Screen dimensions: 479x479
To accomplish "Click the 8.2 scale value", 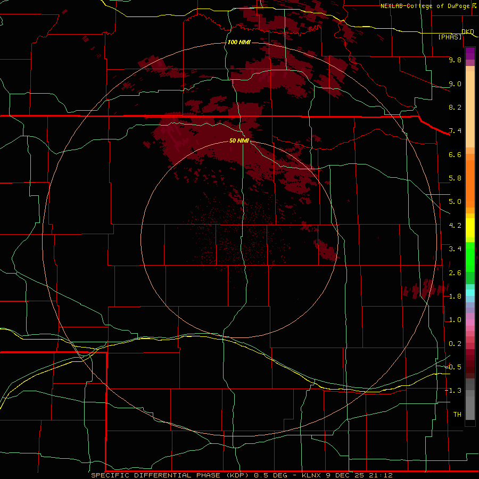I will 455,107.
